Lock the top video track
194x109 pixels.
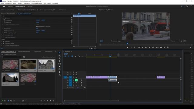(68, 72)
